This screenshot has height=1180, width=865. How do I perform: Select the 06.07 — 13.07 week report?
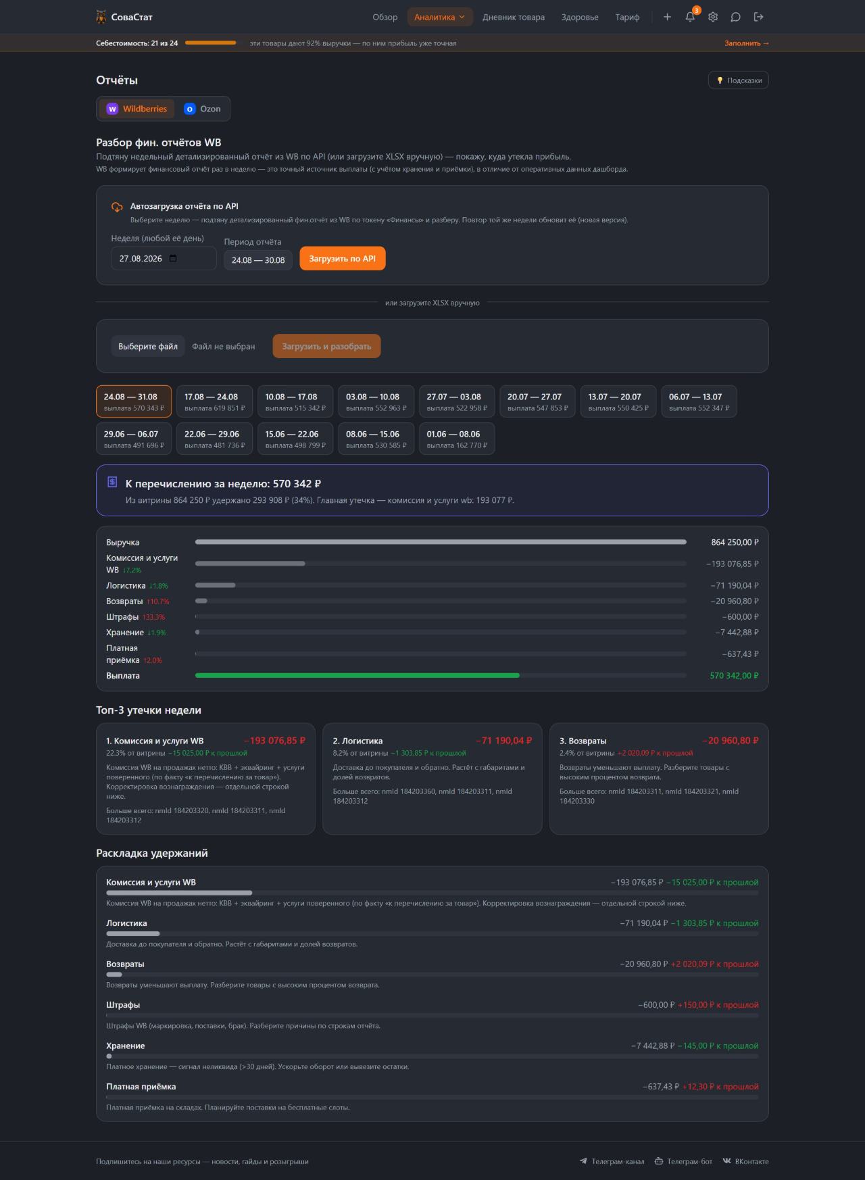(699, 401)
